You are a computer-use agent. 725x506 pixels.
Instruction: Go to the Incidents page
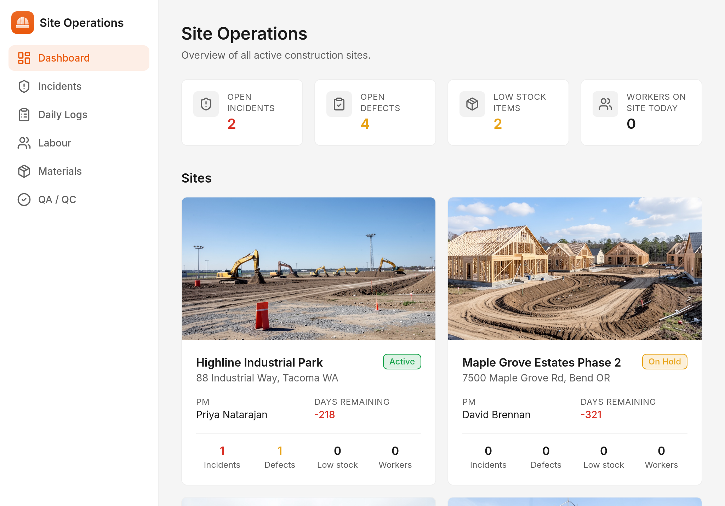pyautogui.click(x=79, y=86)
